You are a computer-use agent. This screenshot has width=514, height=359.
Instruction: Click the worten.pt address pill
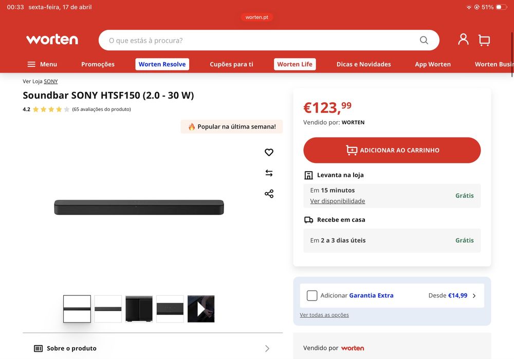point(256,17)
